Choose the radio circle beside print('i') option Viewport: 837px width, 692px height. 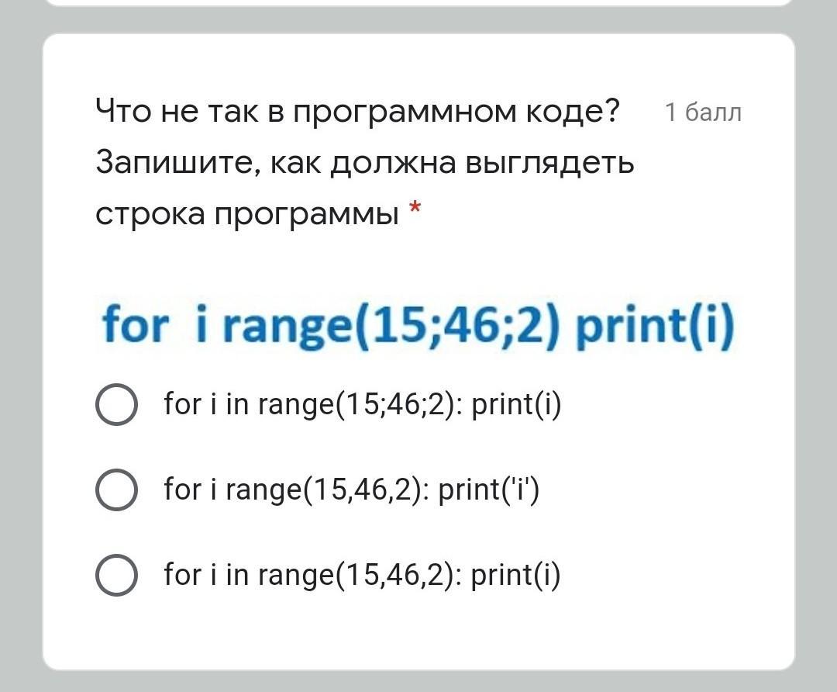coord(116,490)
